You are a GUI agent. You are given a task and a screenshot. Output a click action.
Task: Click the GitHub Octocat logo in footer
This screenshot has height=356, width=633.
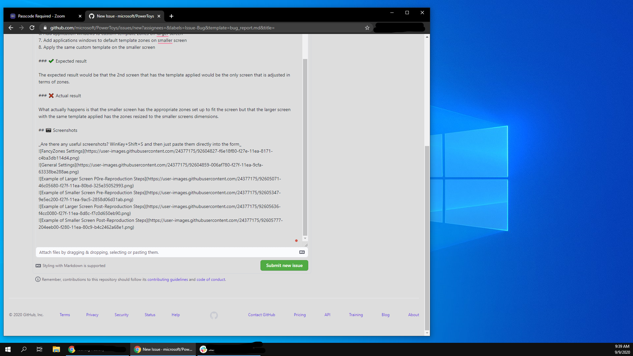coord(214,315)
